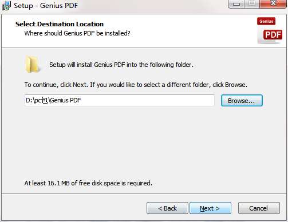Viewport: 288px width, 222px height.
Task: Click the "Select Destination Location" heading
Action: (x=60, y=24)
